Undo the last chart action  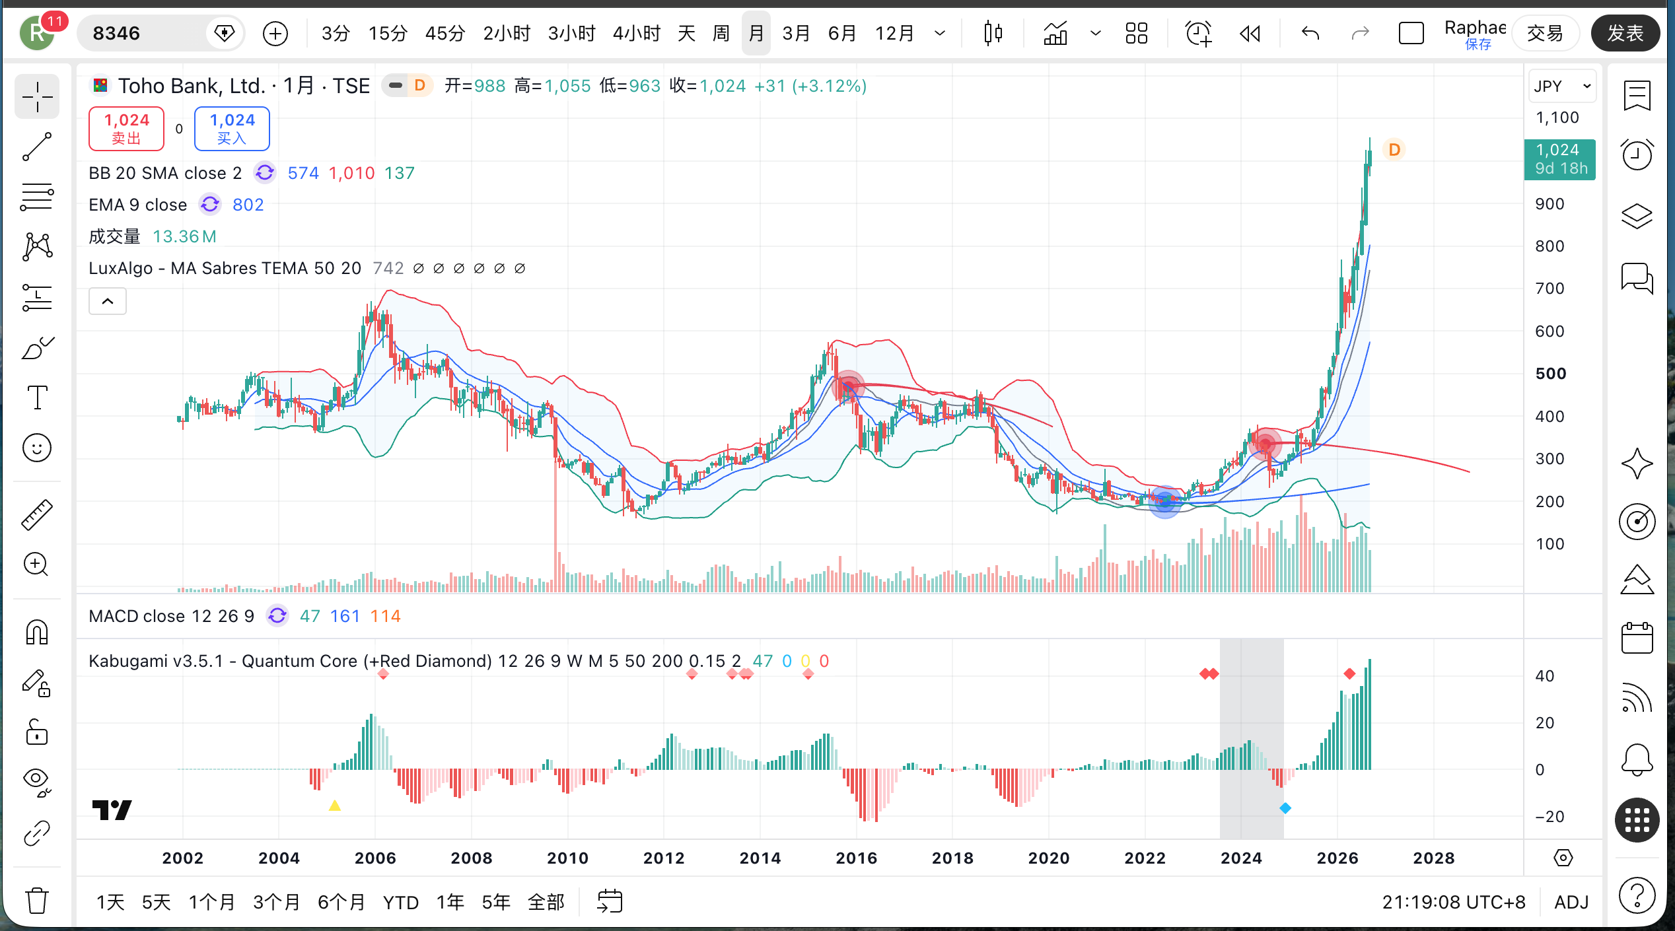coord(1310,33)
